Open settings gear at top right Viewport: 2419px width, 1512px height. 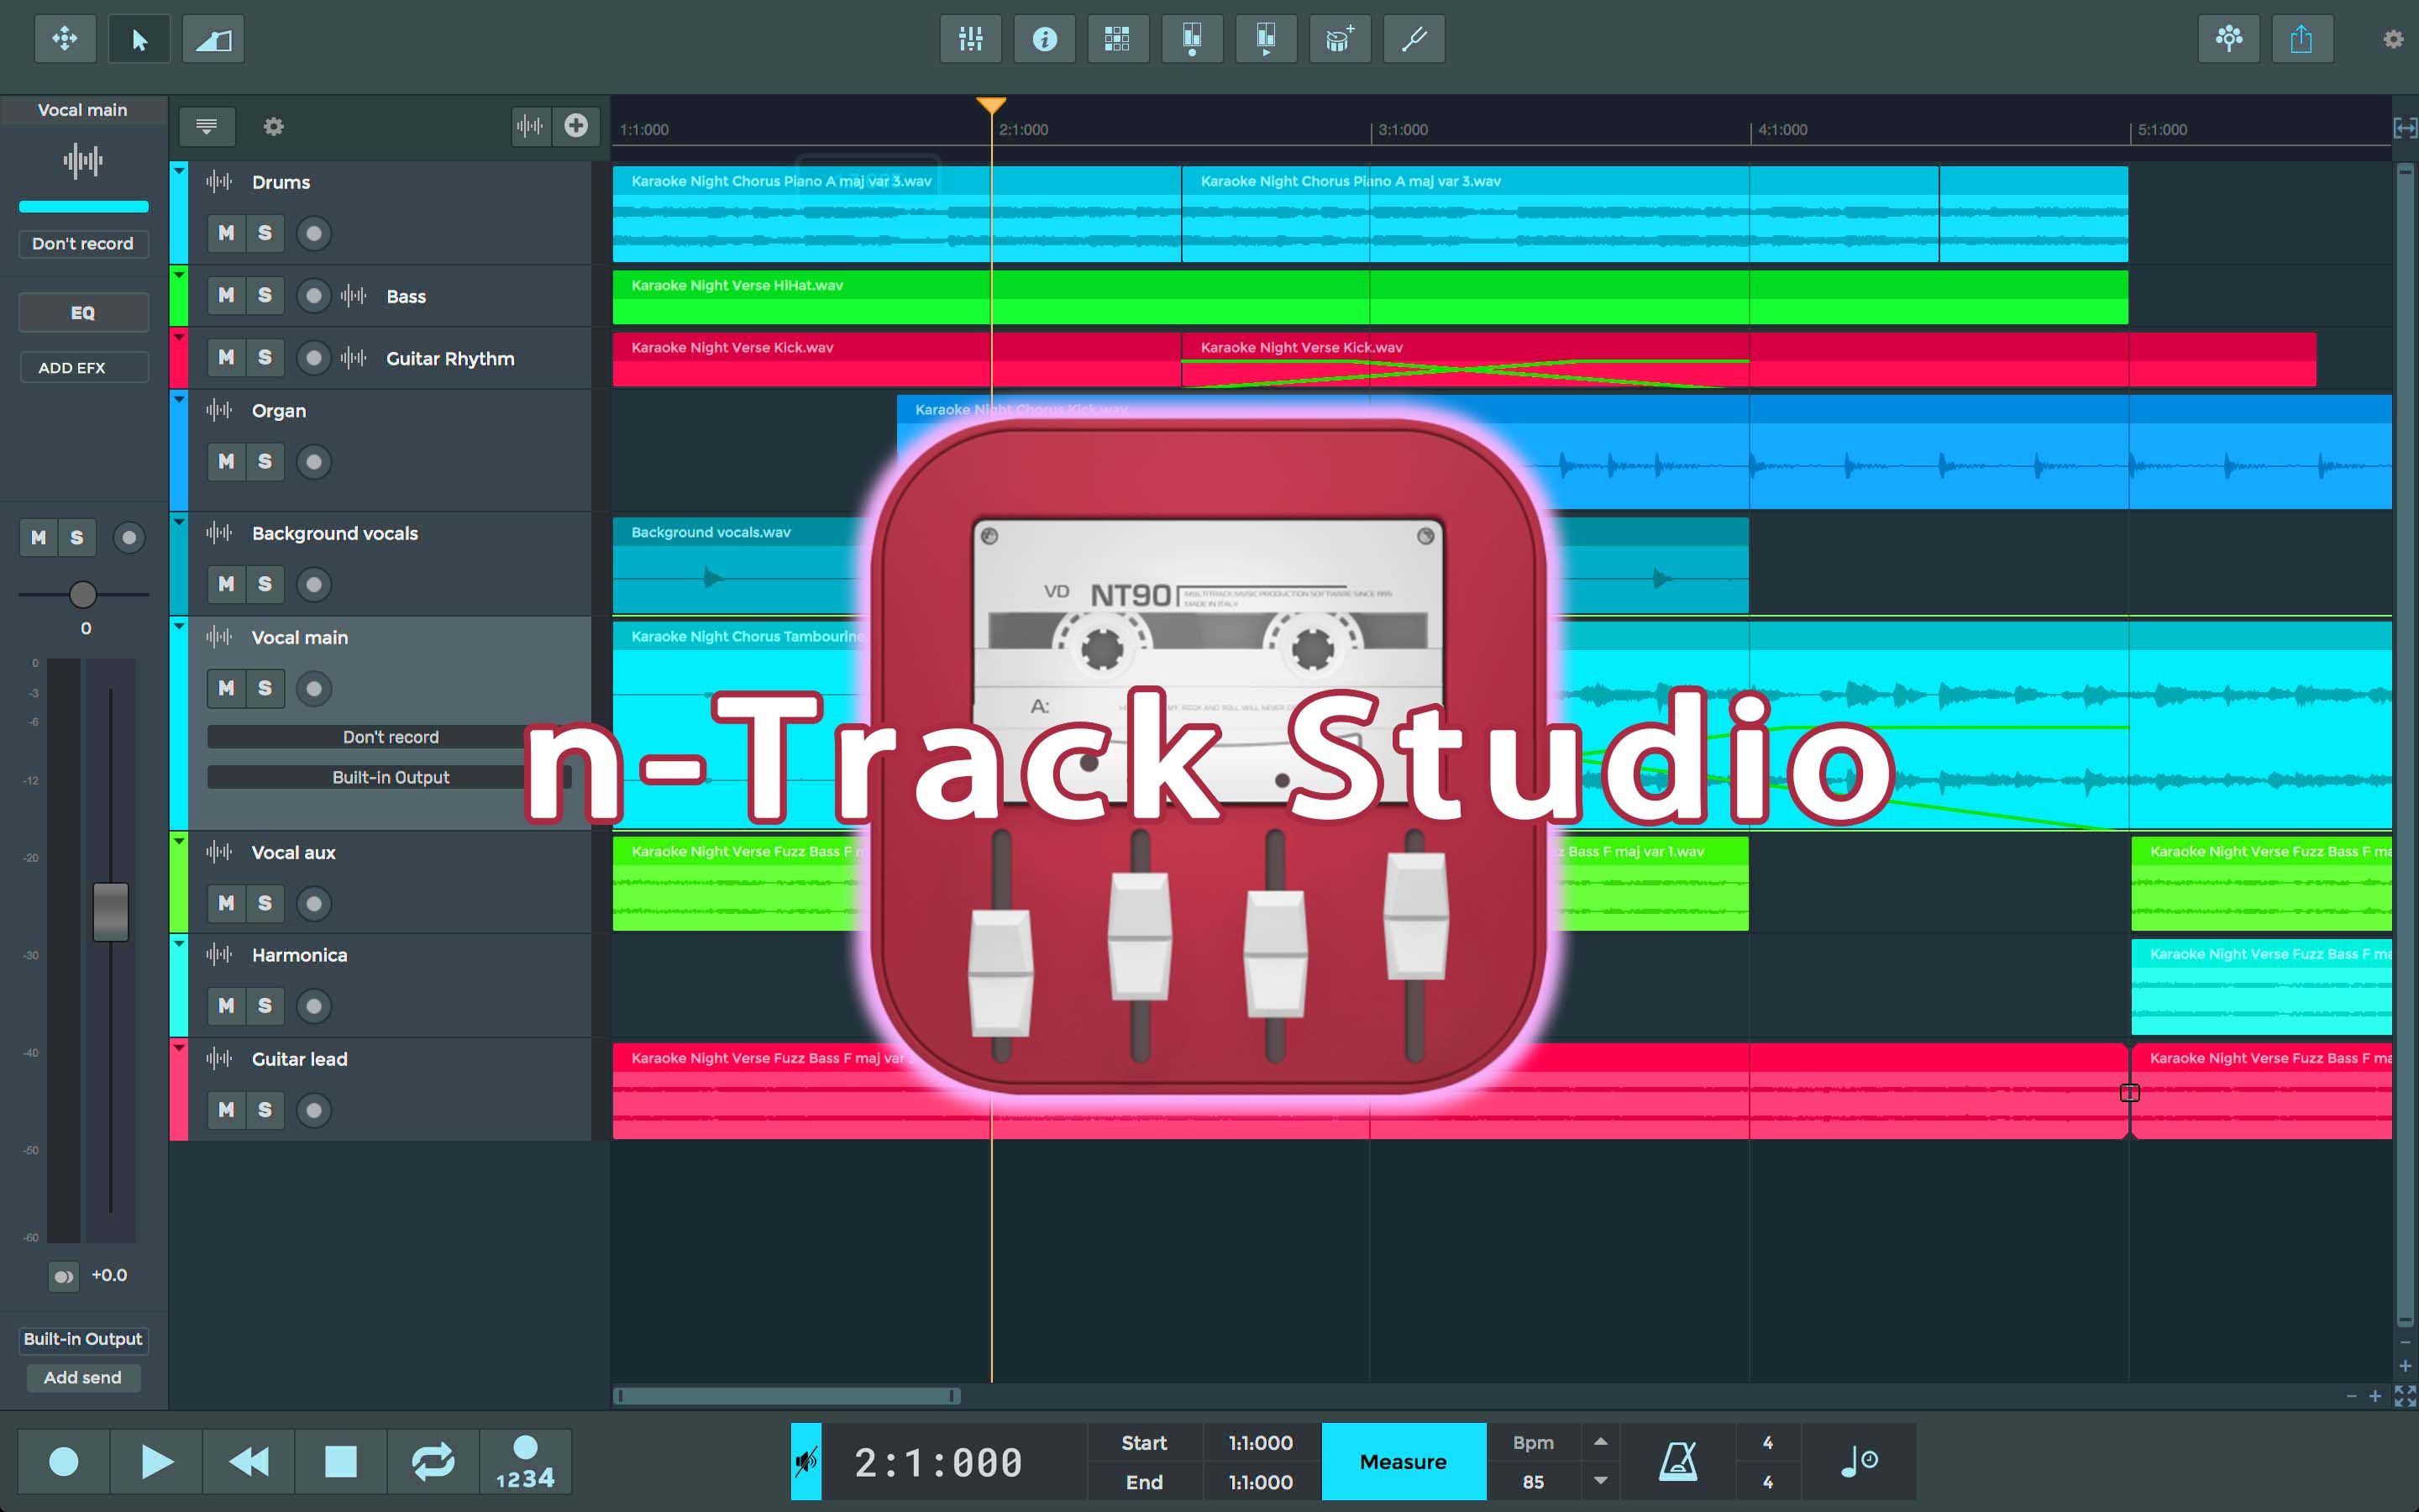click(x=2393, y=39)
